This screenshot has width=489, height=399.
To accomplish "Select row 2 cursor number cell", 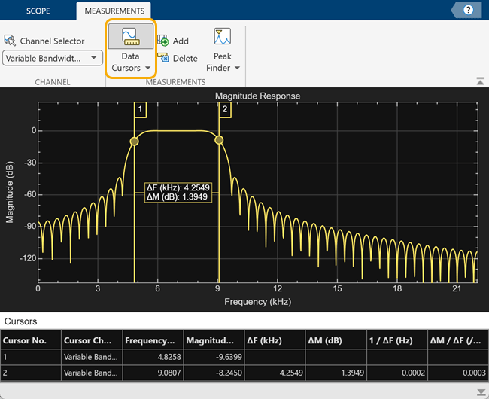I will (x=31, y=373).
